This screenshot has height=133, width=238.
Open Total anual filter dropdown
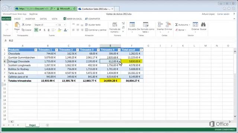pyautogui.click(x=141, y=50)
